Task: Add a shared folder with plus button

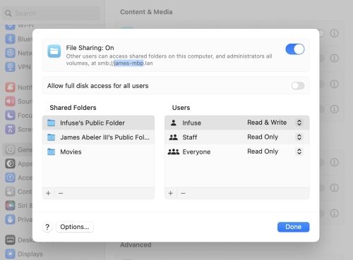Action: click(x=48, y=193)
